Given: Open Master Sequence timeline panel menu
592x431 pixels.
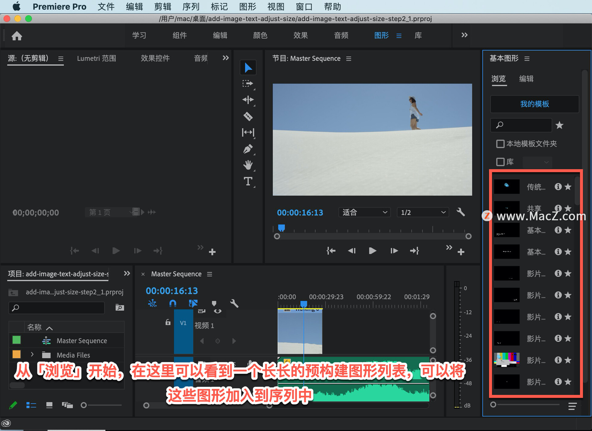Looking at the screenshot, I should pos(210,274).
